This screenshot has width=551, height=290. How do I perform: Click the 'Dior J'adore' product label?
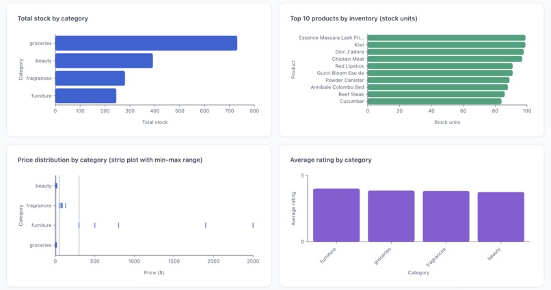[349, 52]
